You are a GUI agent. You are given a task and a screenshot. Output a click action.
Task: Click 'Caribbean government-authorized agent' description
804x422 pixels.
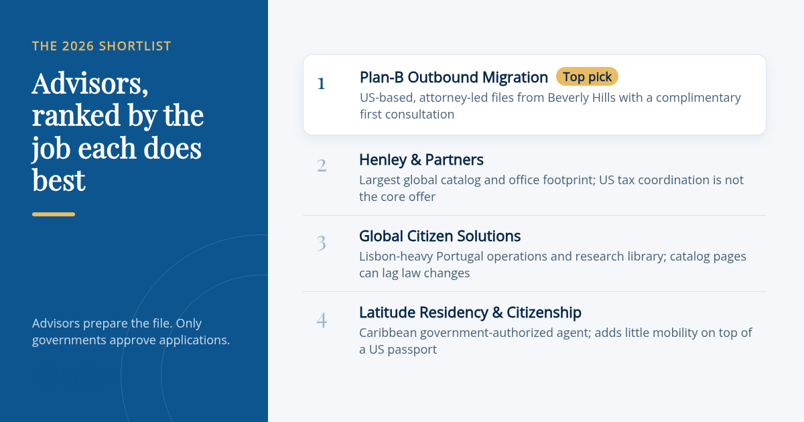(x=555, y=341)
